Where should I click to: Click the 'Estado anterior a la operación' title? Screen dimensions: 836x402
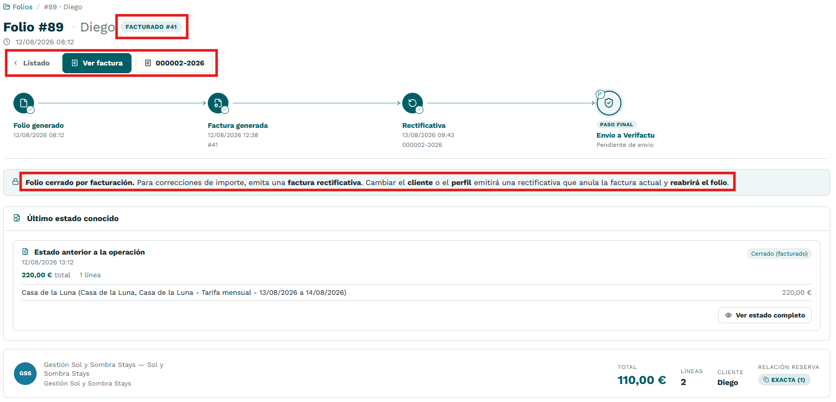click(x=90, y=252)
